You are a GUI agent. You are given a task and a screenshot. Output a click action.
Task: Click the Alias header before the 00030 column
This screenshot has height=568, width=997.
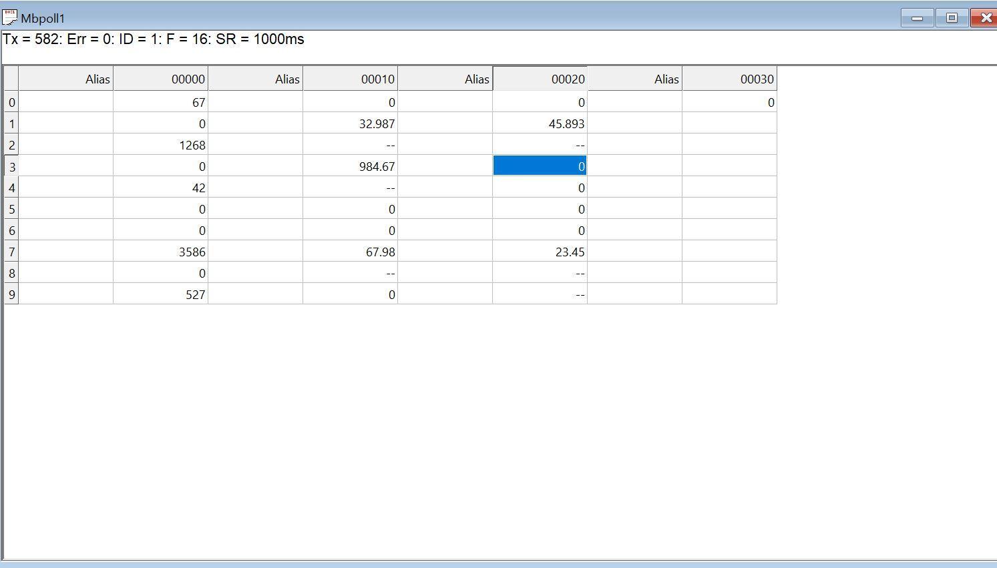(635, 79)
